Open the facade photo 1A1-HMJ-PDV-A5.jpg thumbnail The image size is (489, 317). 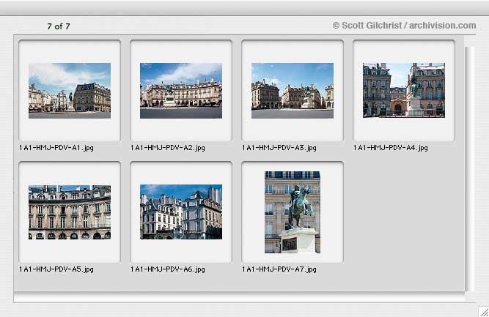(x=70, y=212)
